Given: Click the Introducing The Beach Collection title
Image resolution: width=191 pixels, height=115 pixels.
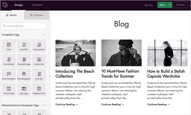Looking at the screenshot, I should (75, 73).
